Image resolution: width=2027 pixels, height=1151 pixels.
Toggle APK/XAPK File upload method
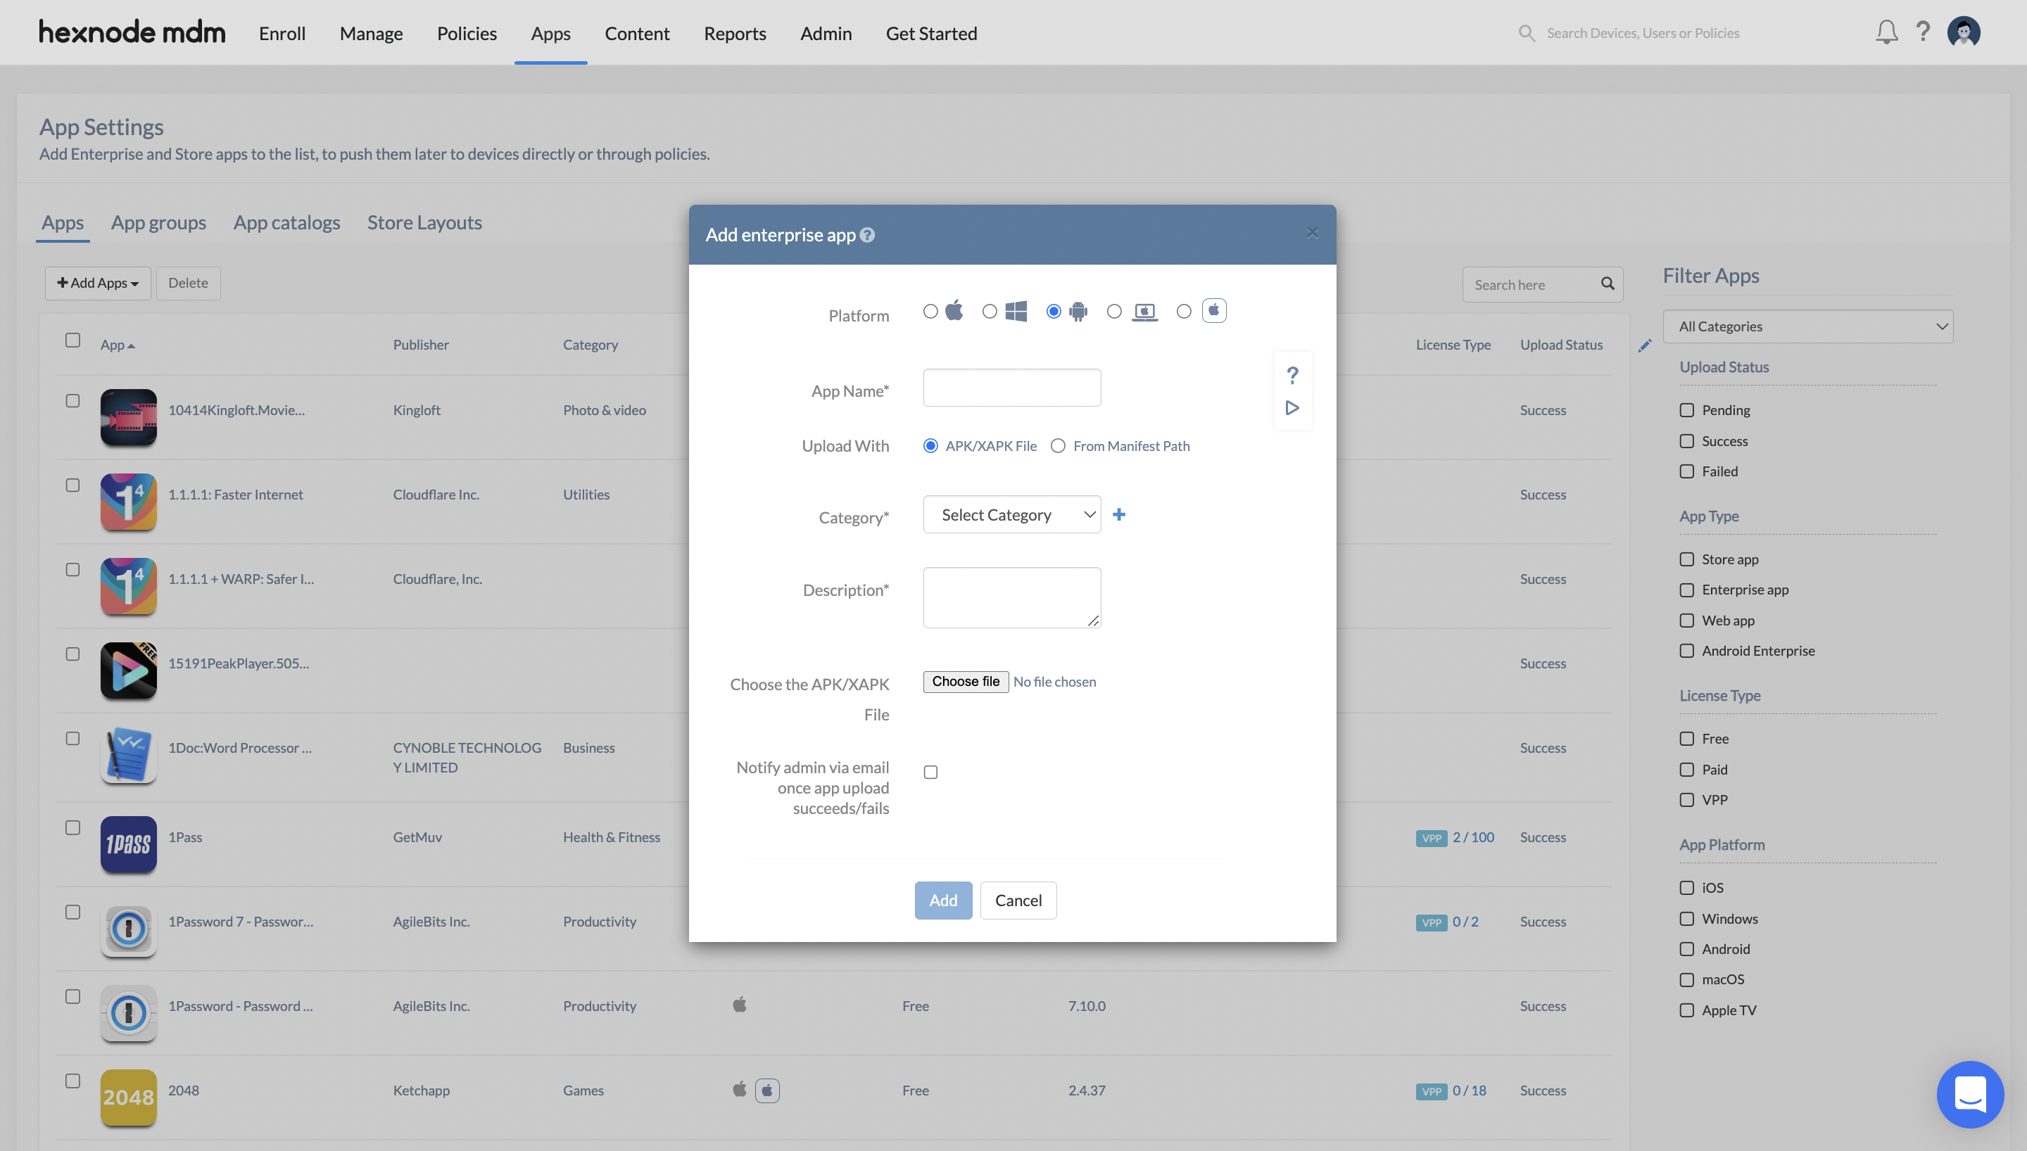[930, 445]
